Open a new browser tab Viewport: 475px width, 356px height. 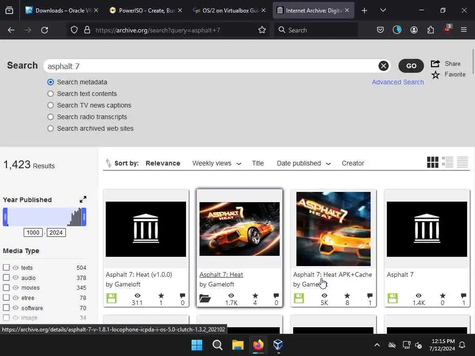coord(365,11)
